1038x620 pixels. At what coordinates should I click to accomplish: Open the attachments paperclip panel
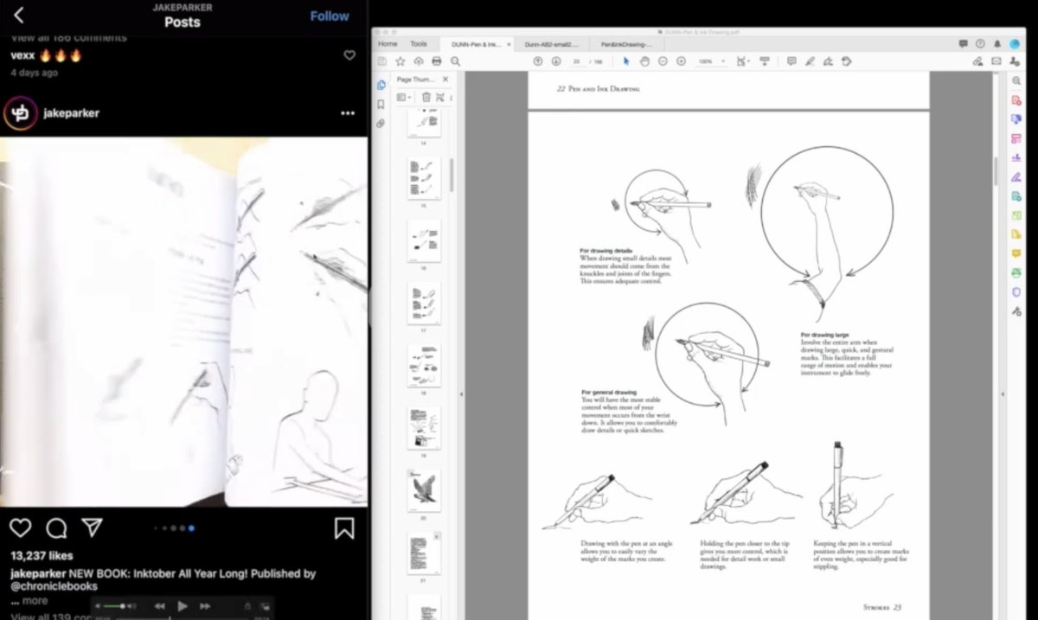381,123
